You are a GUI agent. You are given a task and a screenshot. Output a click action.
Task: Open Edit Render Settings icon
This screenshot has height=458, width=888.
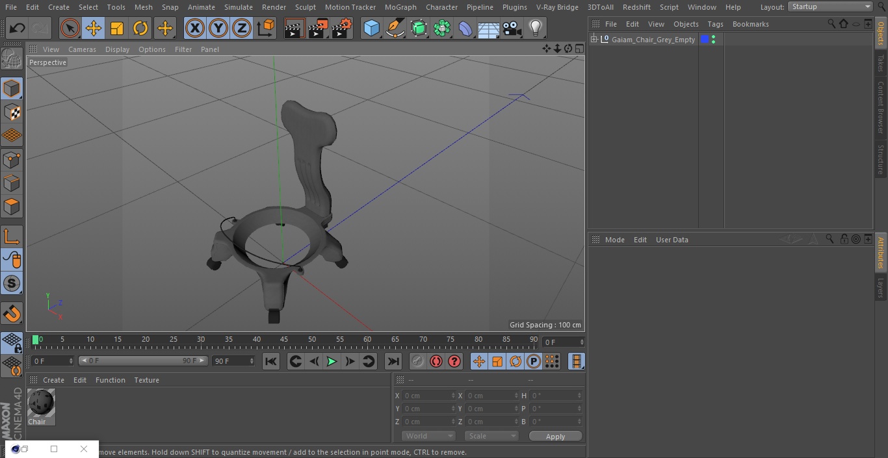pos(342,28)
